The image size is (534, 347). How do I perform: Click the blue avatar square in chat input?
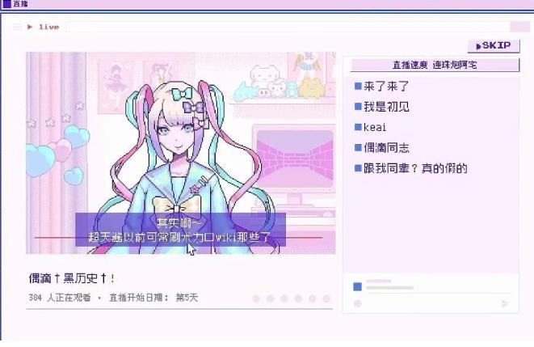358,286
